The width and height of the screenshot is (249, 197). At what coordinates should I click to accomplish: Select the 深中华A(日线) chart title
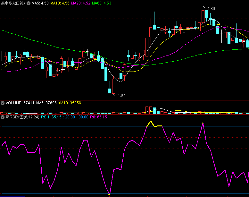(13, 3)
